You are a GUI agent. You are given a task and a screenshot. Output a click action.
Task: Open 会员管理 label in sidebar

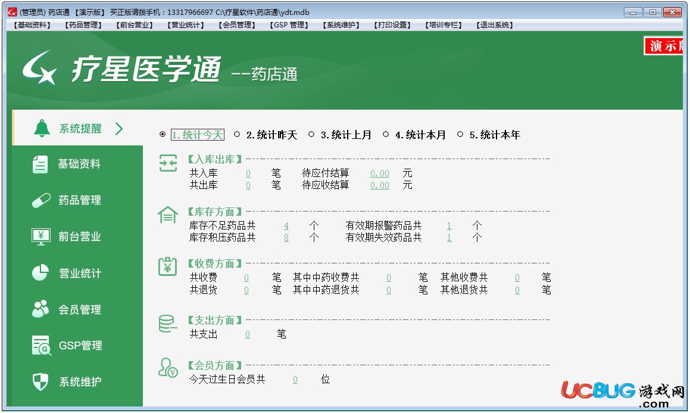pyautogui.click(x=80, y=309)
